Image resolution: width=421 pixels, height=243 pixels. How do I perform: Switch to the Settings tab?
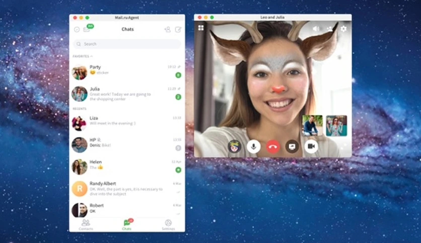click(x=168, y=225)
